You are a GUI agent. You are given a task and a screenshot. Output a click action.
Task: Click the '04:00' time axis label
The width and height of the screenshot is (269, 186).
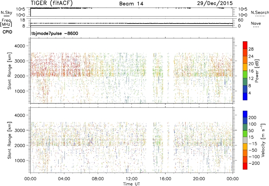(64, 179)
